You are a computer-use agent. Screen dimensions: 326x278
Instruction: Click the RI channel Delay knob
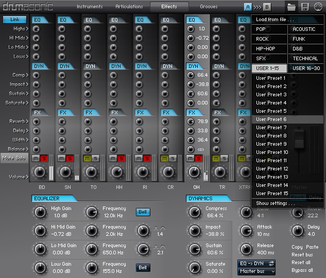[139, 131]
